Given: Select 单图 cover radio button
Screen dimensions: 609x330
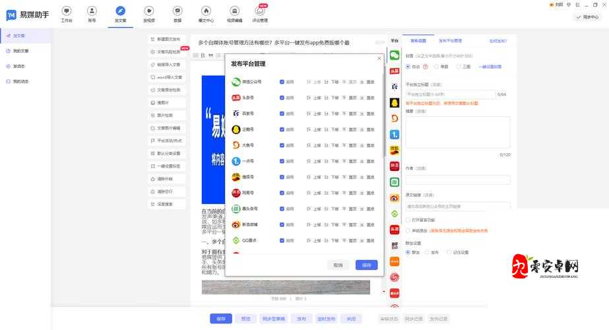Looking at the screenshot, I should click(x=437, y=67).
